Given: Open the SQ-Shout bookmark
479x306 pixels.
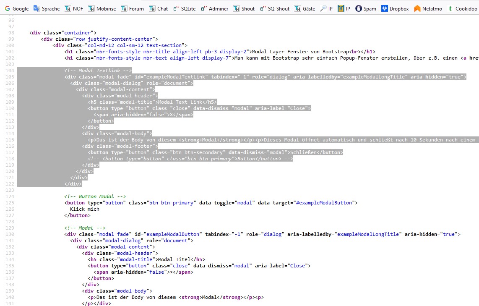Looking at the screenshot, I should coord(275,8).
